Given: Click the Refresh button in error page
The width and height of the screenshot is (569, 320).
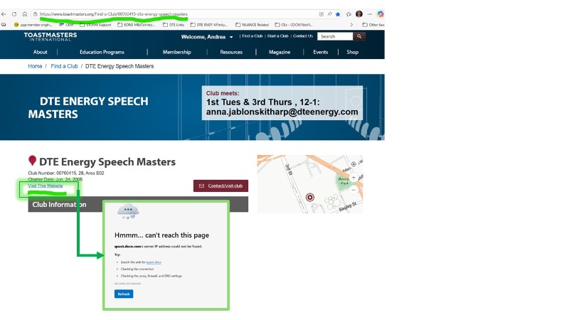Looking at the screenshot, I should point(123,294).
